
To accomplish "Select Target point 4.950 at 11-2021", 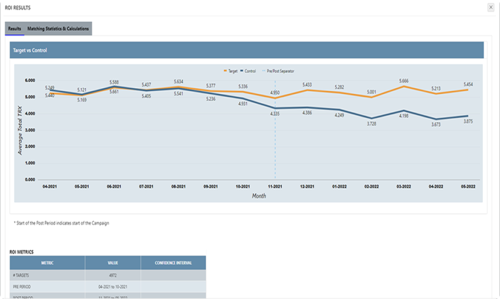I will tap(275, 98).
